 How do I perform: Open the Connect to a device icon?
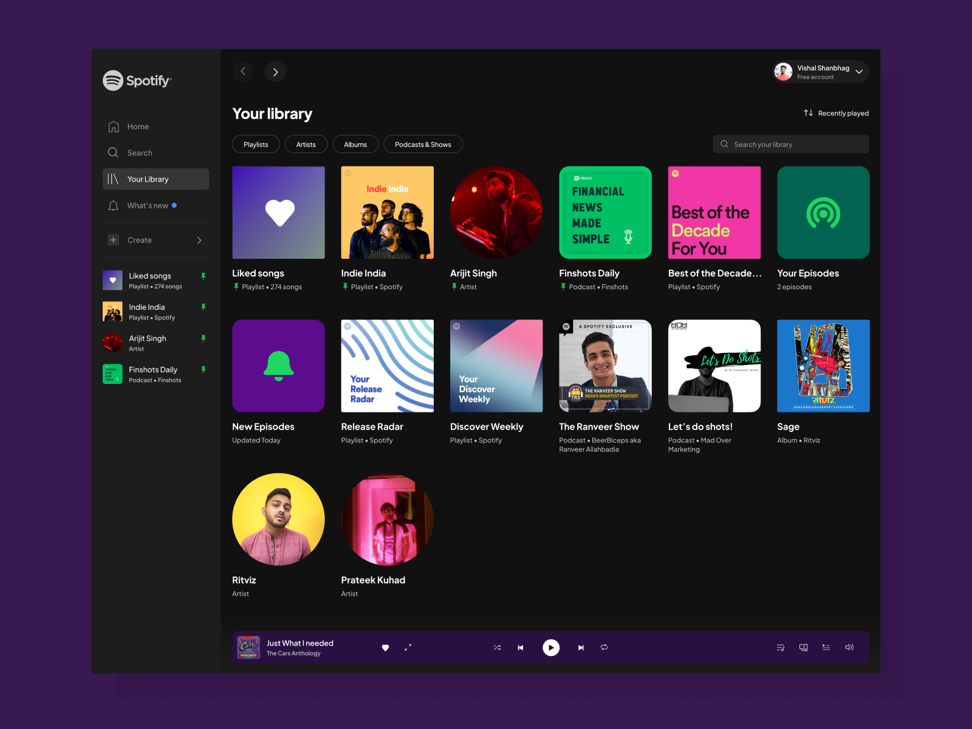[x=803, y=647]
